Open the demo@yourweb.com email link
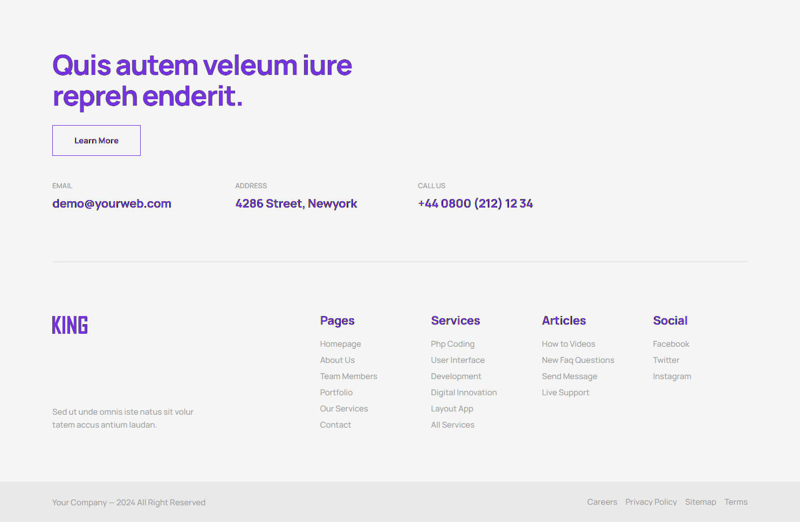Viewport: 800px width, 522px height. (112, 203)
